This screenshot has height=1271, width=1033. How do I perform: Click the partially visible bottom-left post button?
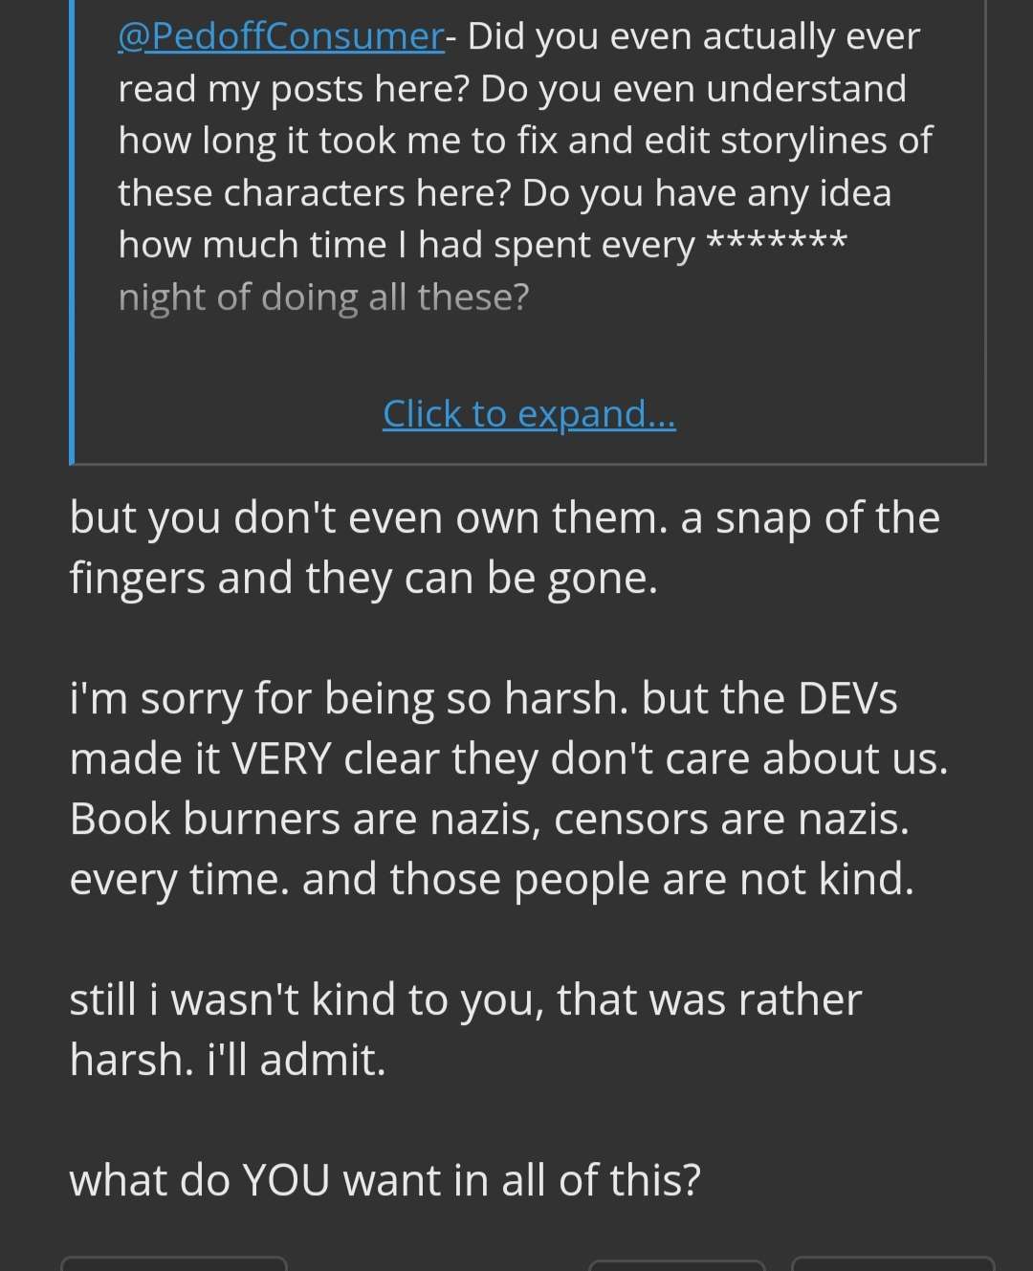[x=173, y=1263]
